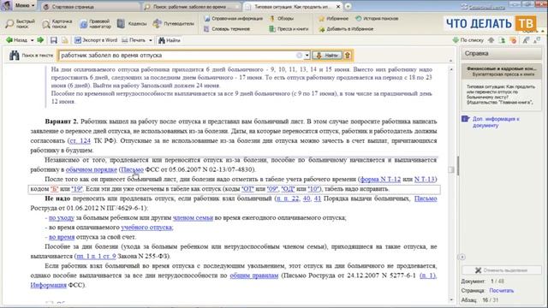Click the orange document control icon
Viewport: 548px width, 308px height.
[x=514, y=40]
